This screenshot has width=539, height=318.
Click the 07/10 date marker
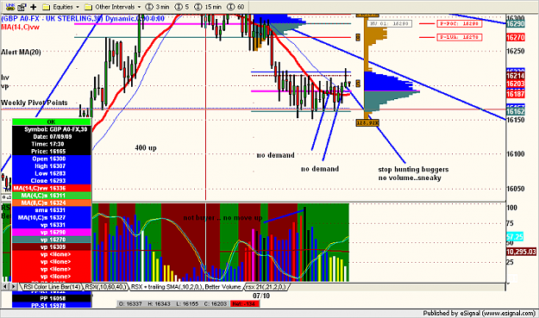click(x=261, y=296)
